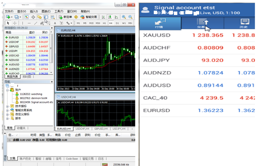
Task: Open the 历史 history tab in mobile app
Action: 243,24
